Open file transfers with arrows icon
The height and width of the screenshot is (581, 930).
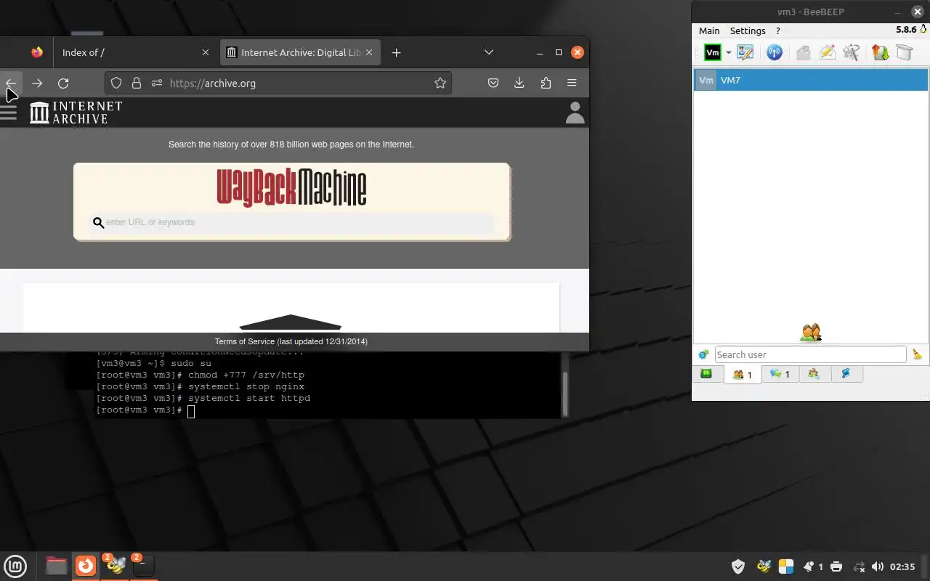[x=881, y=52]
